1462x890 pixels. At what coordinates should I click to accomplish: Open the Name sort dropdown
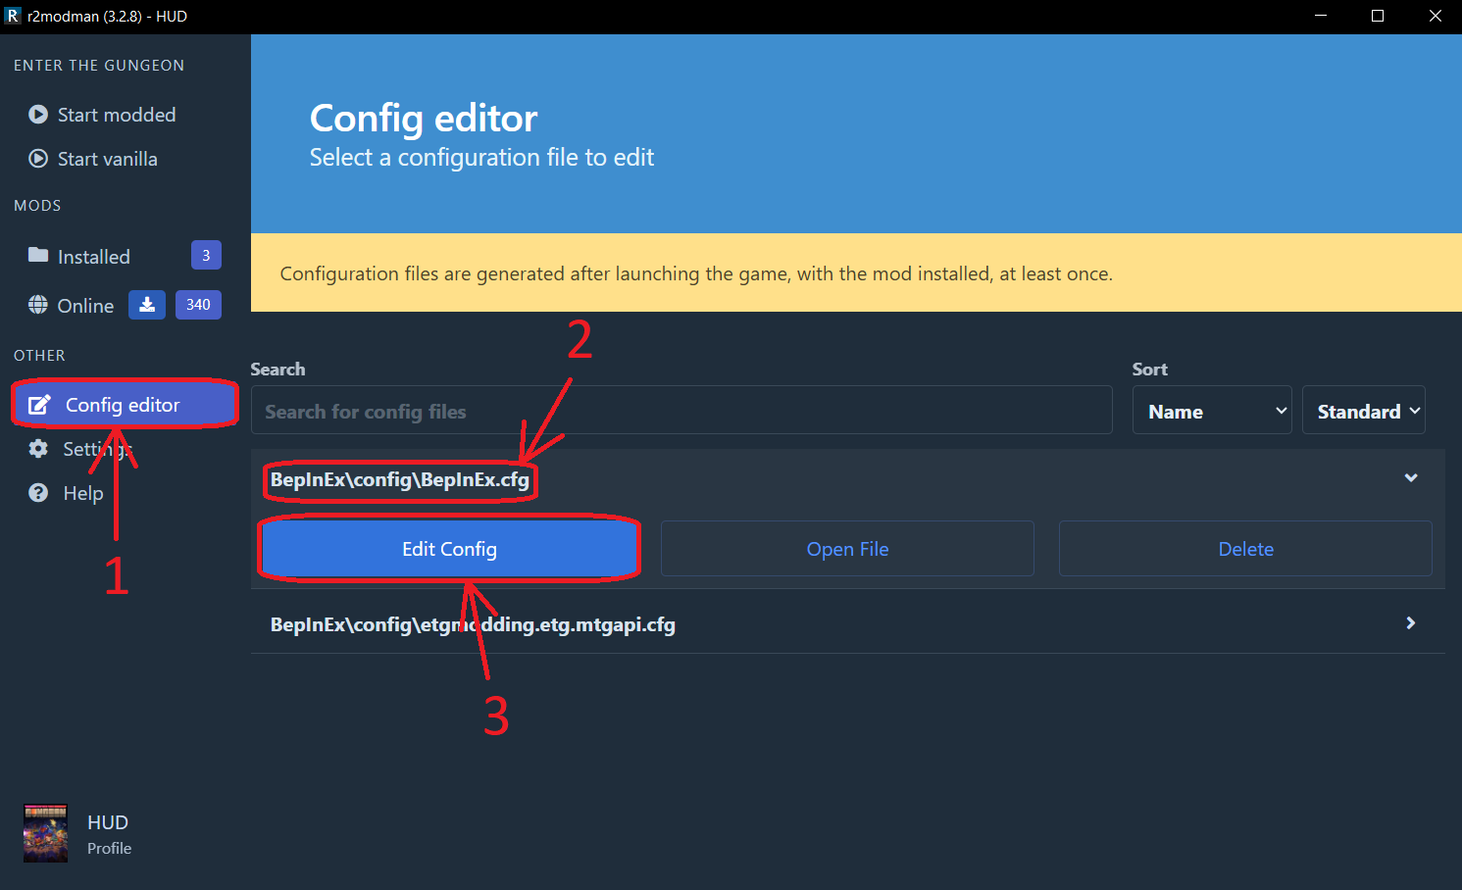pos(1212,410)
